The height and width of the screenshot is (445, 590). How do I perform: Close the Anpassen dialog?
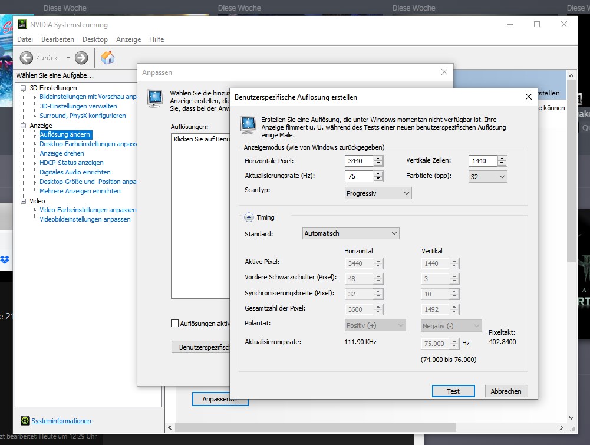pyautogui.click(x=444, y=72)
